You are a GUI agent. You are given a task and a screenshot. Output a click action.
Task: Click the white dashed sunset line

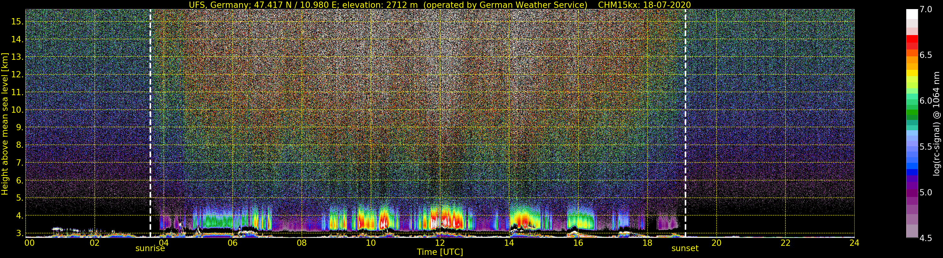(685, 123)
